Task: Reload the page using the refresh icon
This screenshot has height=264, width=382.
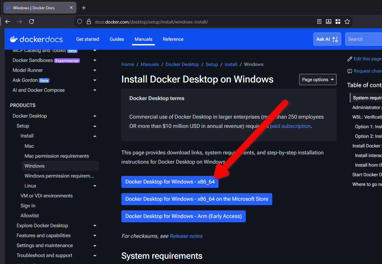Action: coord(32,21)
